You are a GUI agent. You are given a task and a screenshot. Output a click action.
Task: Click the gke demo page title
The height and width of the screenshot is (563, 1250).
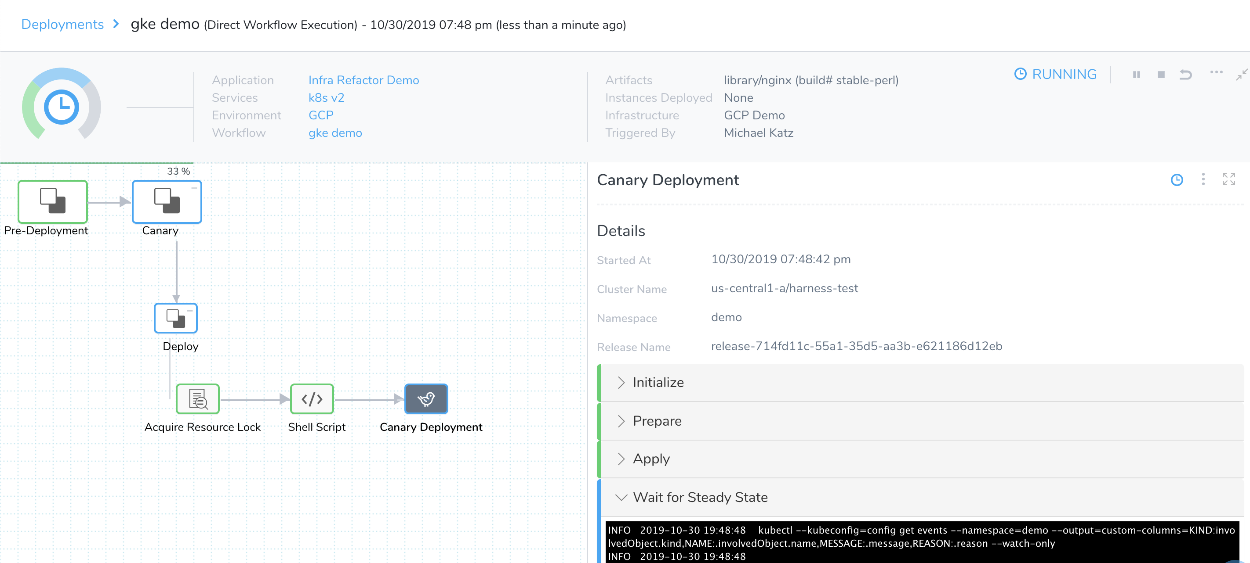(x=165, y=24)
